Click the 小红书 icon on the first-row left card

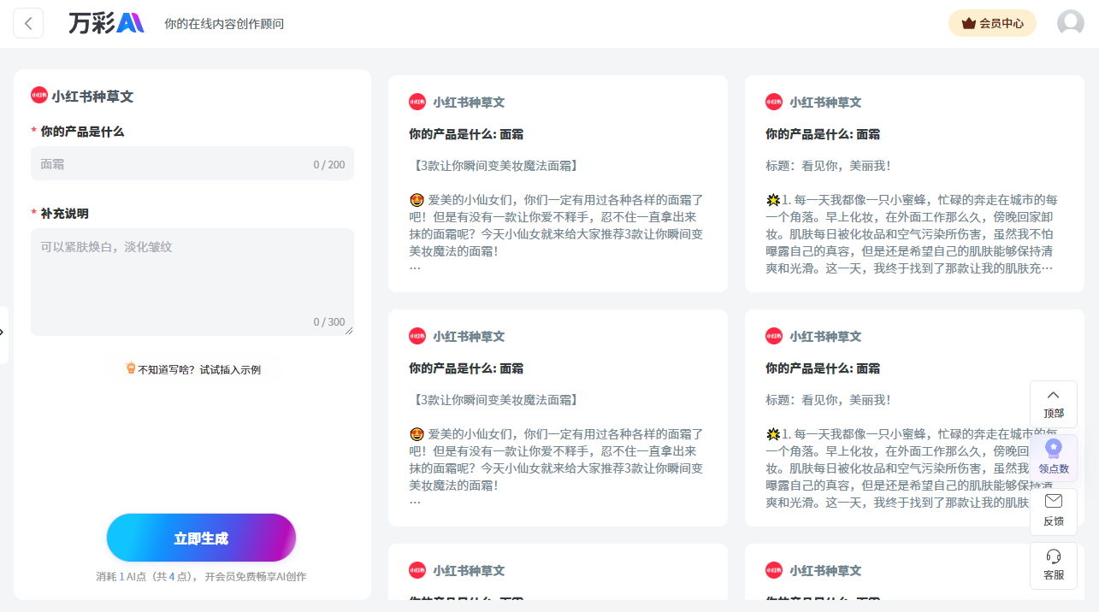417,102
